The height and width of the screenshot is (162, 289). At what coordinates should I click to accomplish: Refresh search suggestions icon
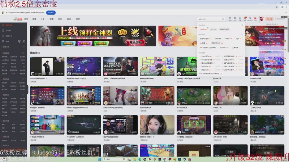click(242, 35)
